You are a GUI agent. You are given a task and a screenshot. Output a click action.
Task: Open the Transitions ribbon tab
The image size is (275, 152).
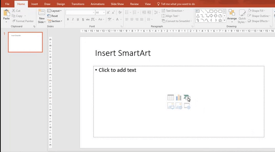tap(78, 4)
